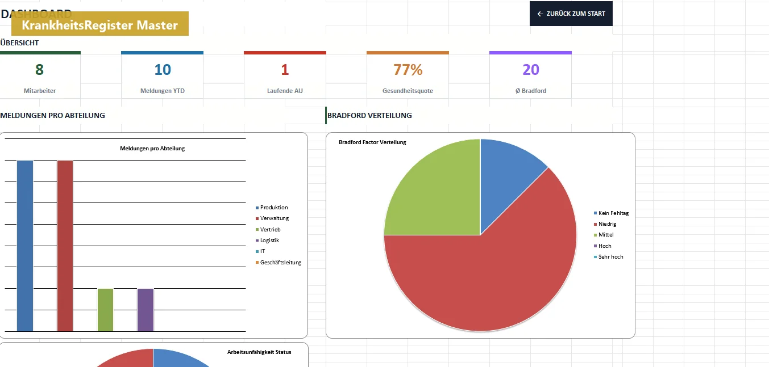Click the Niedrig legend entry
Image resolution: width=769 pixels, height=367 pixels.
coord(605,224)
